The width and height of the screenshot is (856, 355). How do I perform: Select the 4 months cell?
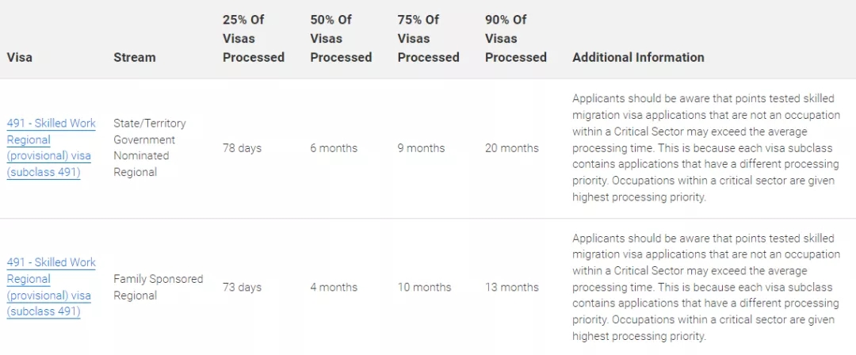[x=334, y=287]
